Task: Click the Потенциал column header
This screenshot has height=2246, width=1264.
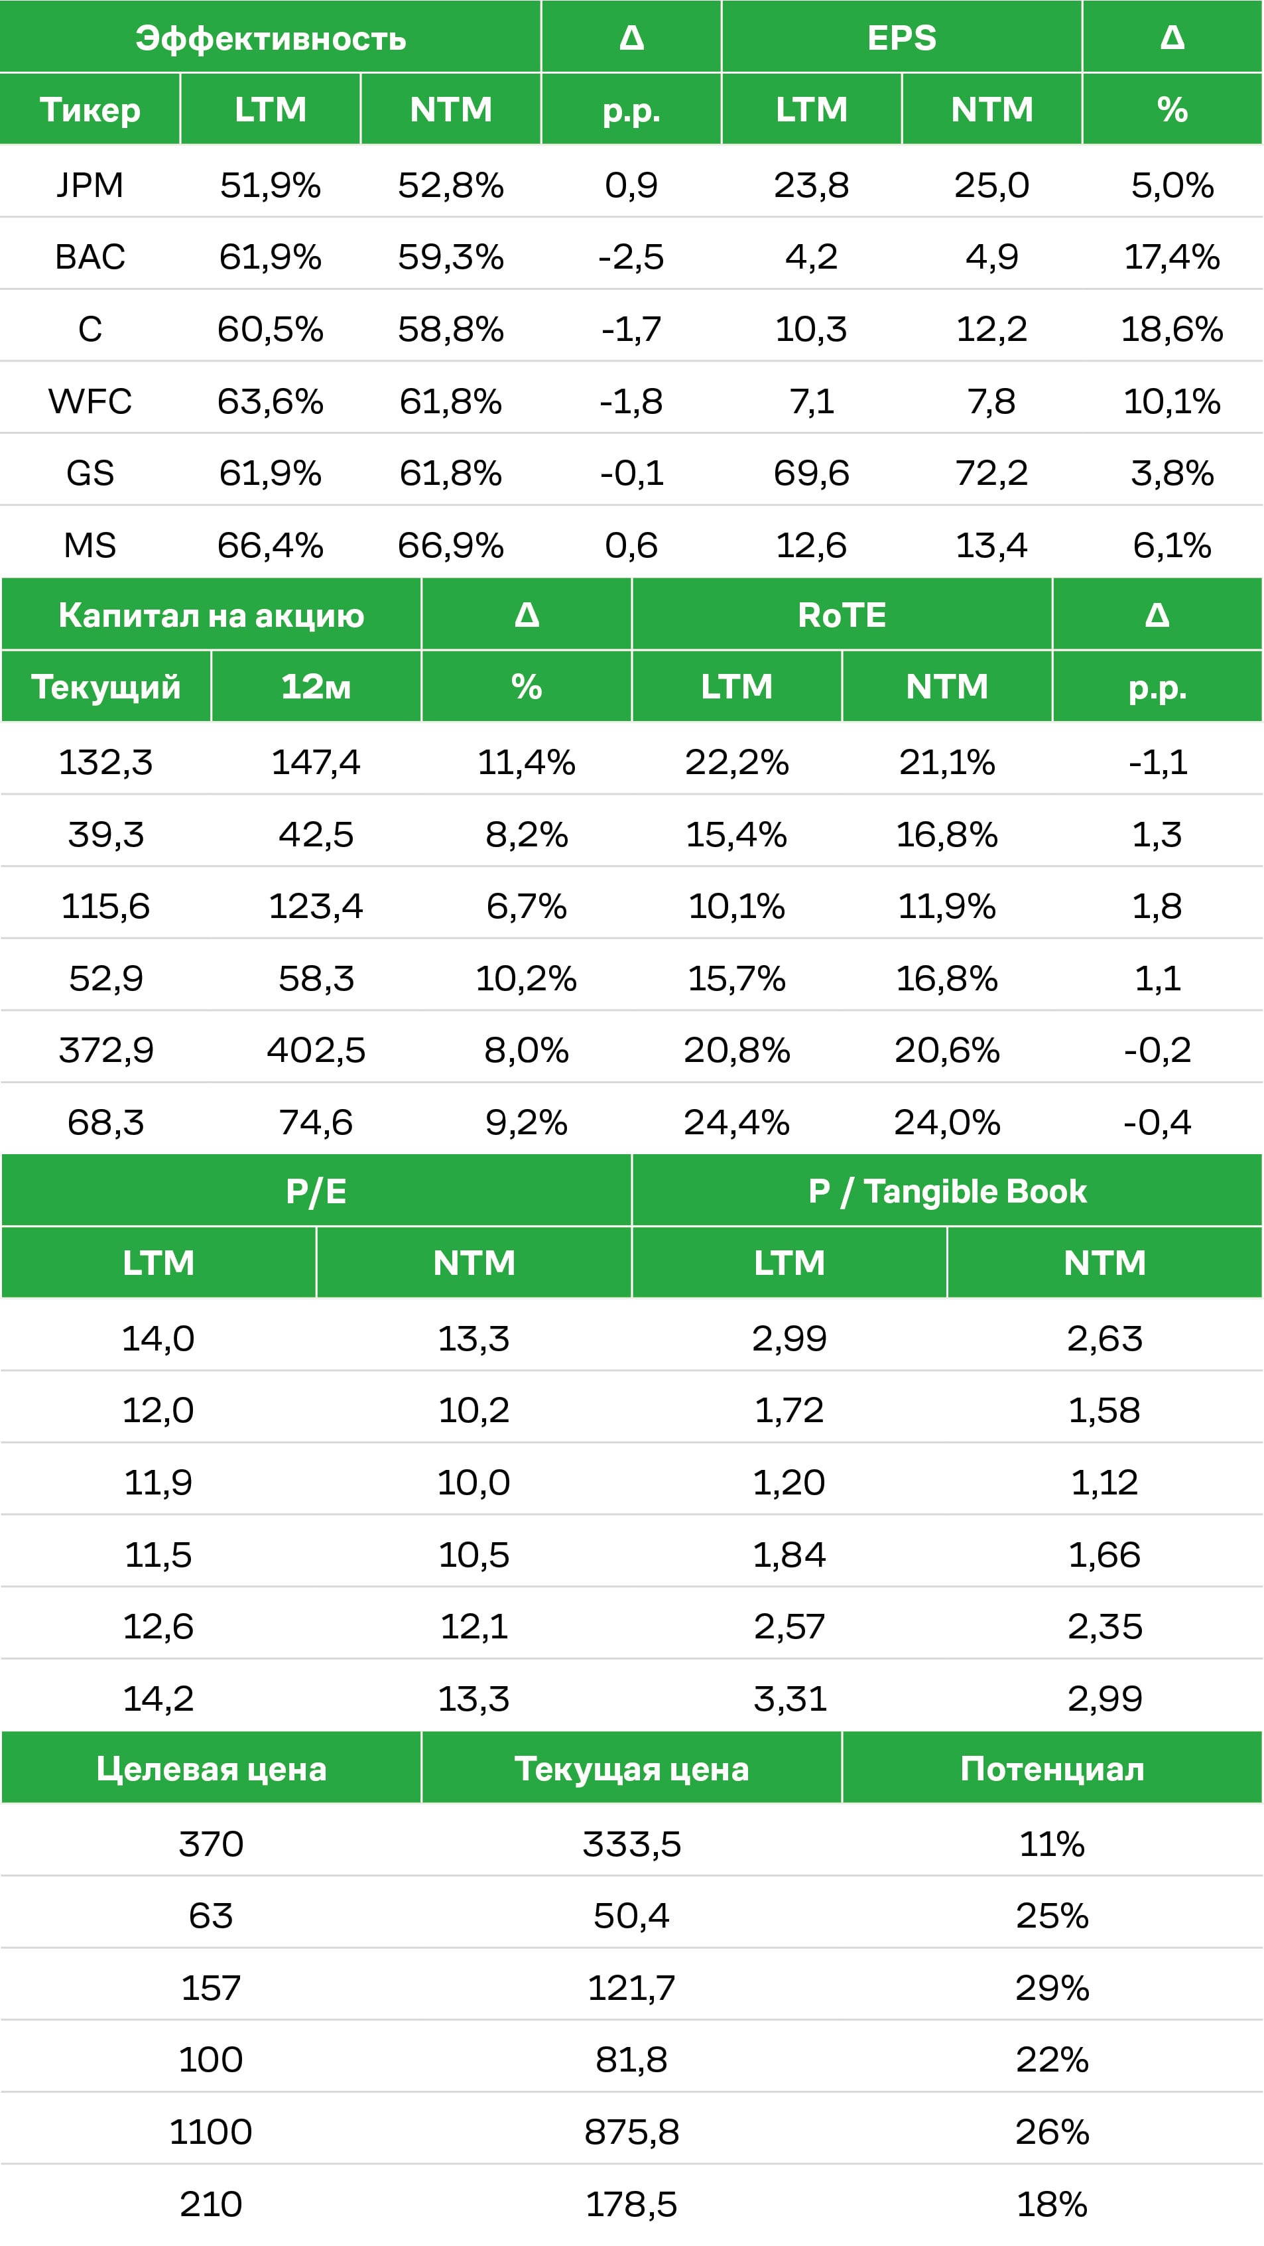Action: pos(1052,1769)
